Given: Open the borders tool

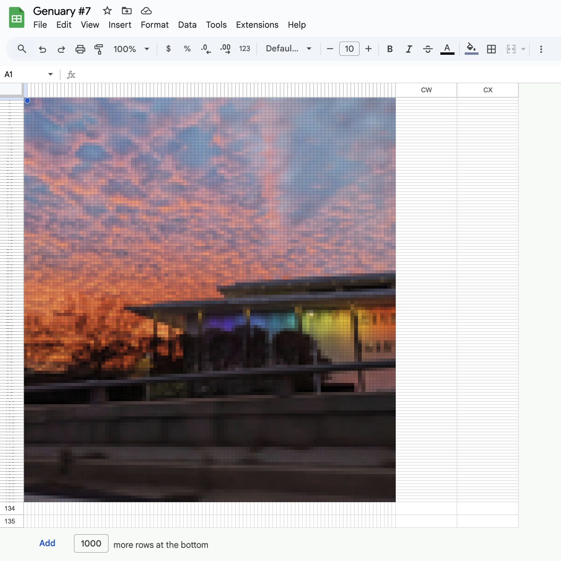Looking at the screenshot, I should [491, 49].
